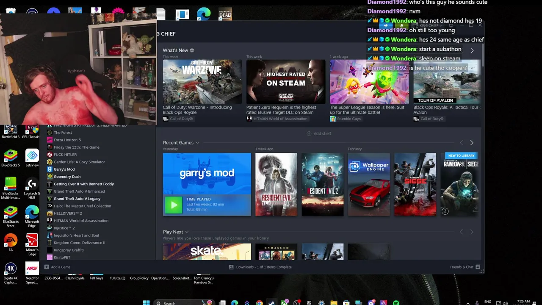Advance What's New carousel with right arrow

tap(472, 50)
